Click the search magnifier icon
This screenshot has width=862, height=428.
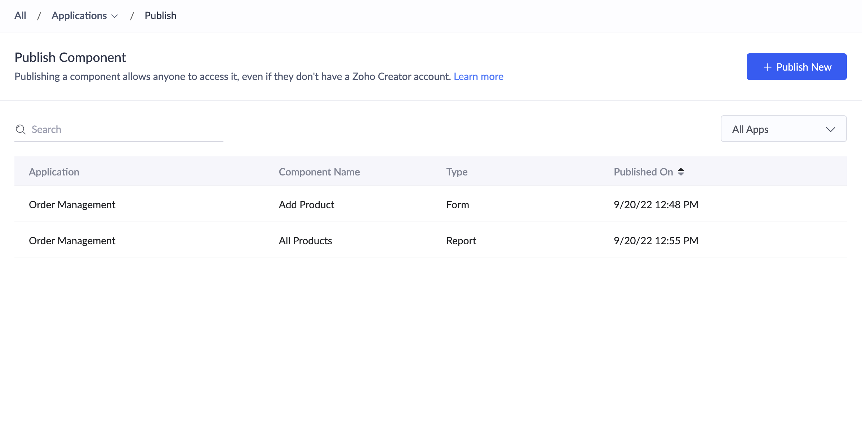[21, 129]
